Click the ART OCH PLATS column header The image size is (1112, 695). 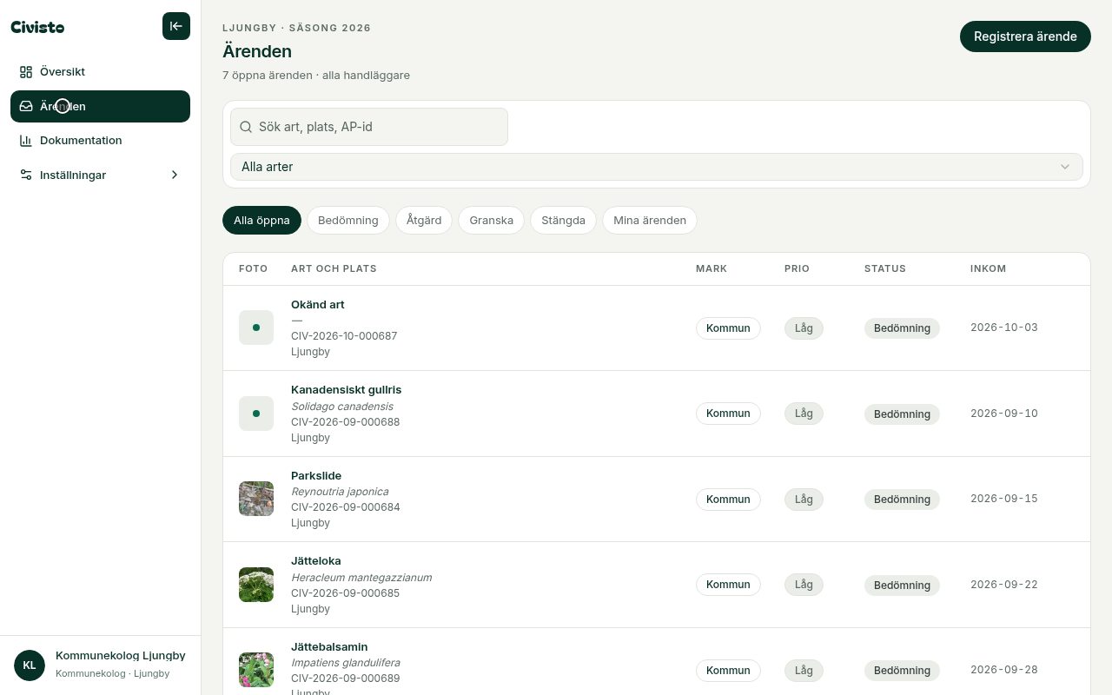click(334, 268)
